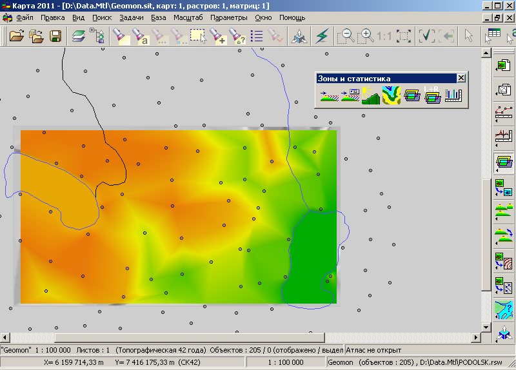
Task: Search by name with flashlight 'a' icon
Action: pyautogui.click(x=140, y=36)
